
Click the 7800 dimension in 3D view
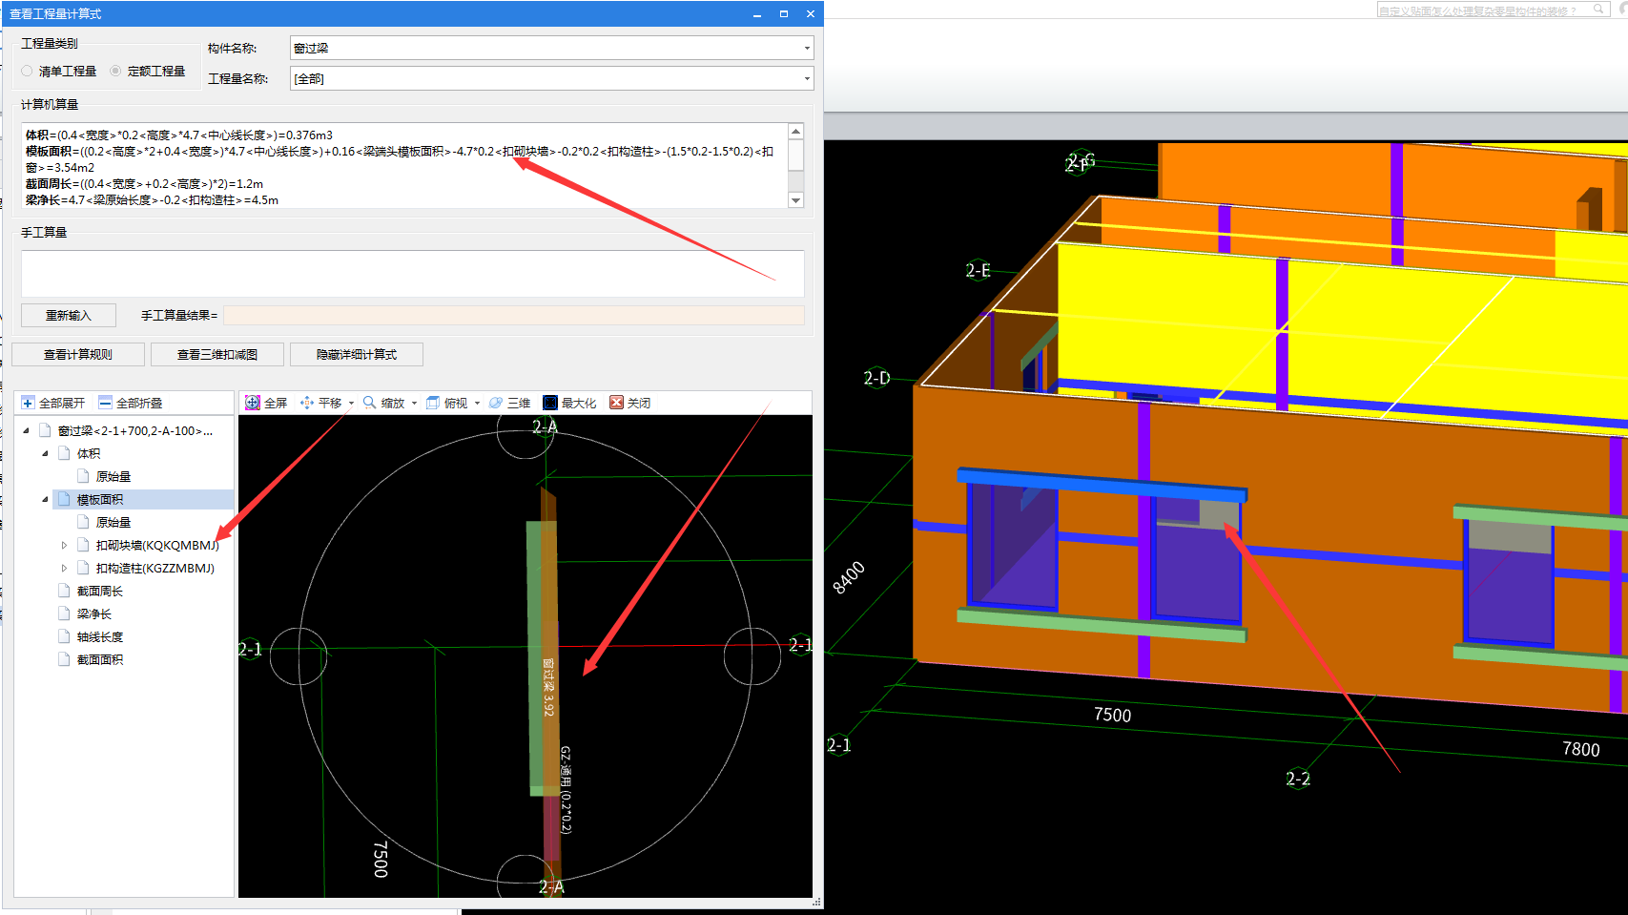click(1581, 750)
